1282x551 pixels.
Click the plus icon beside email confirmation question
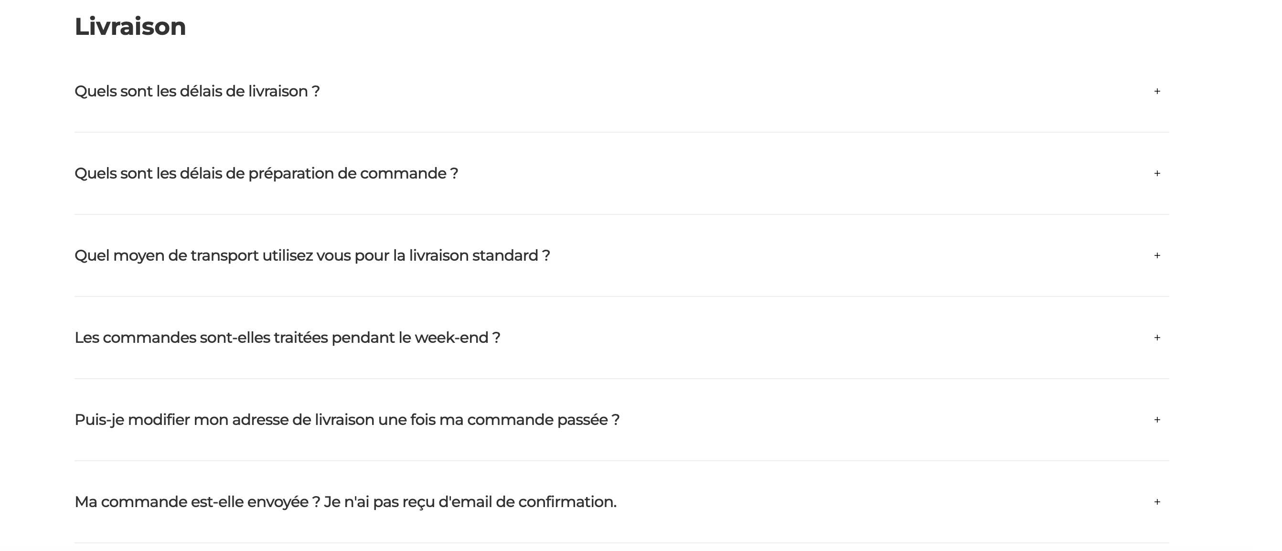[1156, 502]
